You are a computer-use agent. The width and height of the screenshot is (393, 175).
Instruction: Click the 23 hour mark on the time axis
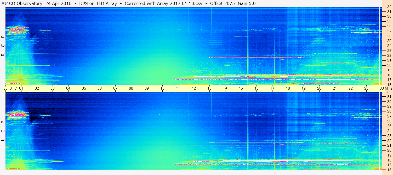tap(366, 88)
